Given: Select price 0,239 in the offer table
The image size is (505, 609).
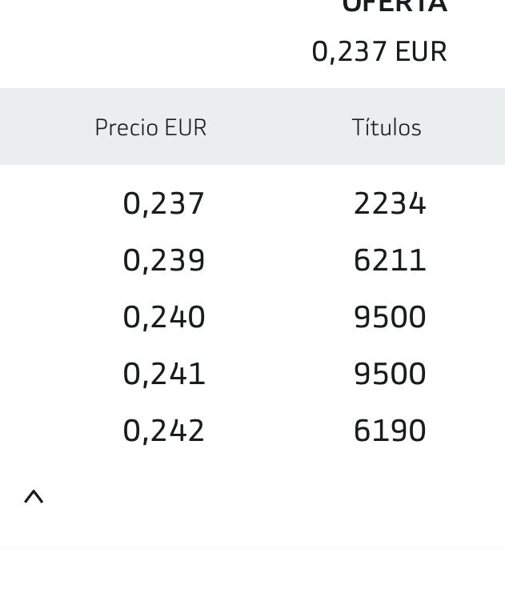Looking at the screenshot, I should click(163, 261).
